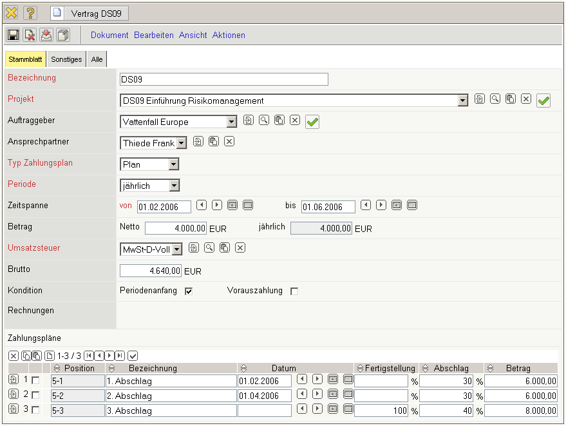Click the green checkmark next to Auftraggeber
The image size is (566, 426).
click(312, 121)
